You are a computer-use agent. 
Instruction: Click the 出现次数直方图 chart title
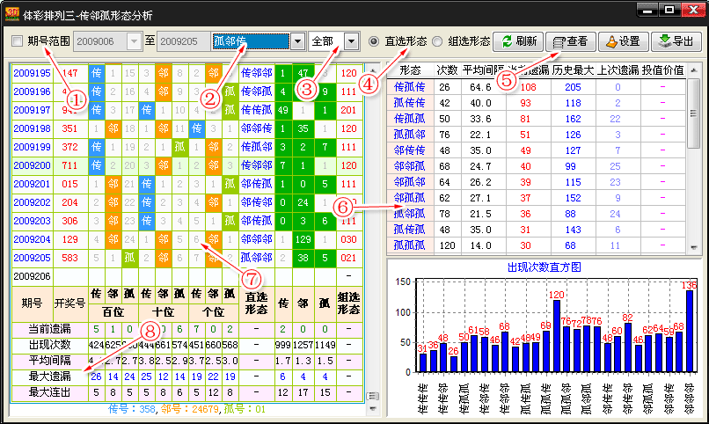pos(544,267)
